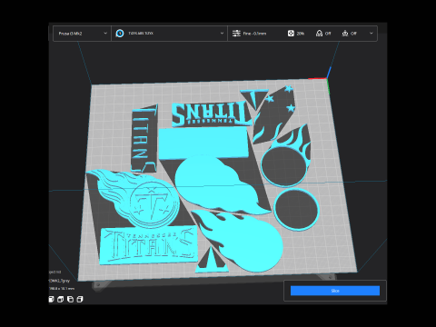The width and height of the screenshot is (436, 327).
Task: Switch to side view cube icon
Action: tap(80, 299)
